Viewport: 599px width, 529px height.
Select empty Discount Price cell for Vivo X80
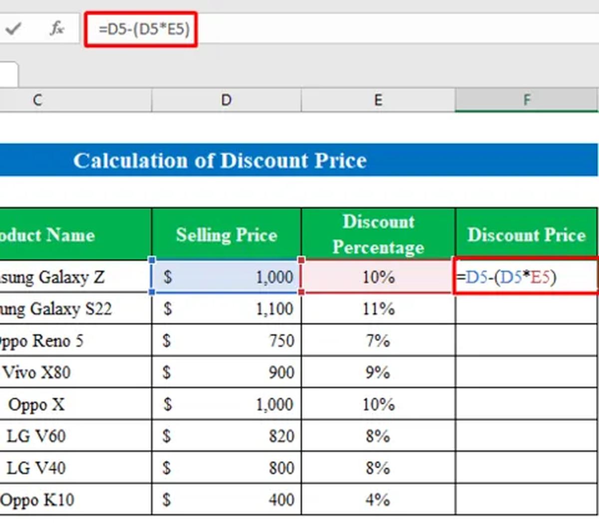point(527,372)
